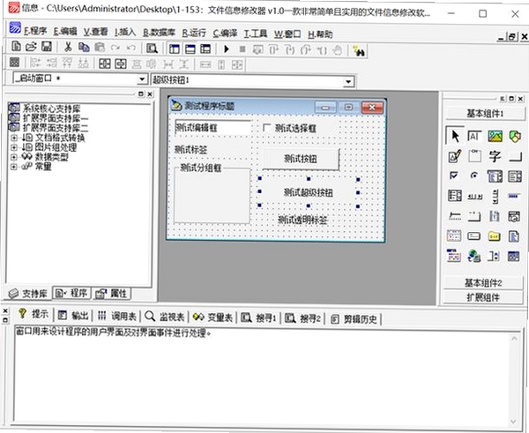Select the picture box landscape component icon
Image resolution: width=529 pixels, height=433 pixels.
pos(495,137)
